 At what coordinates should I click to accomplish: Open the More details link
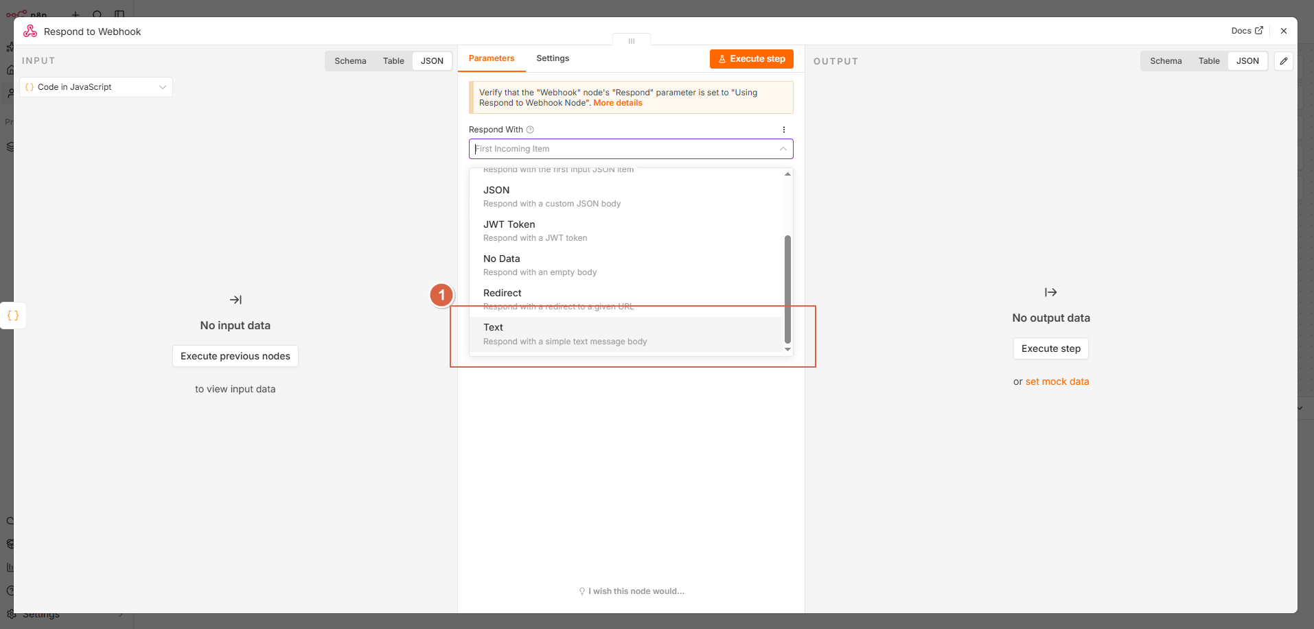point(618,103)
